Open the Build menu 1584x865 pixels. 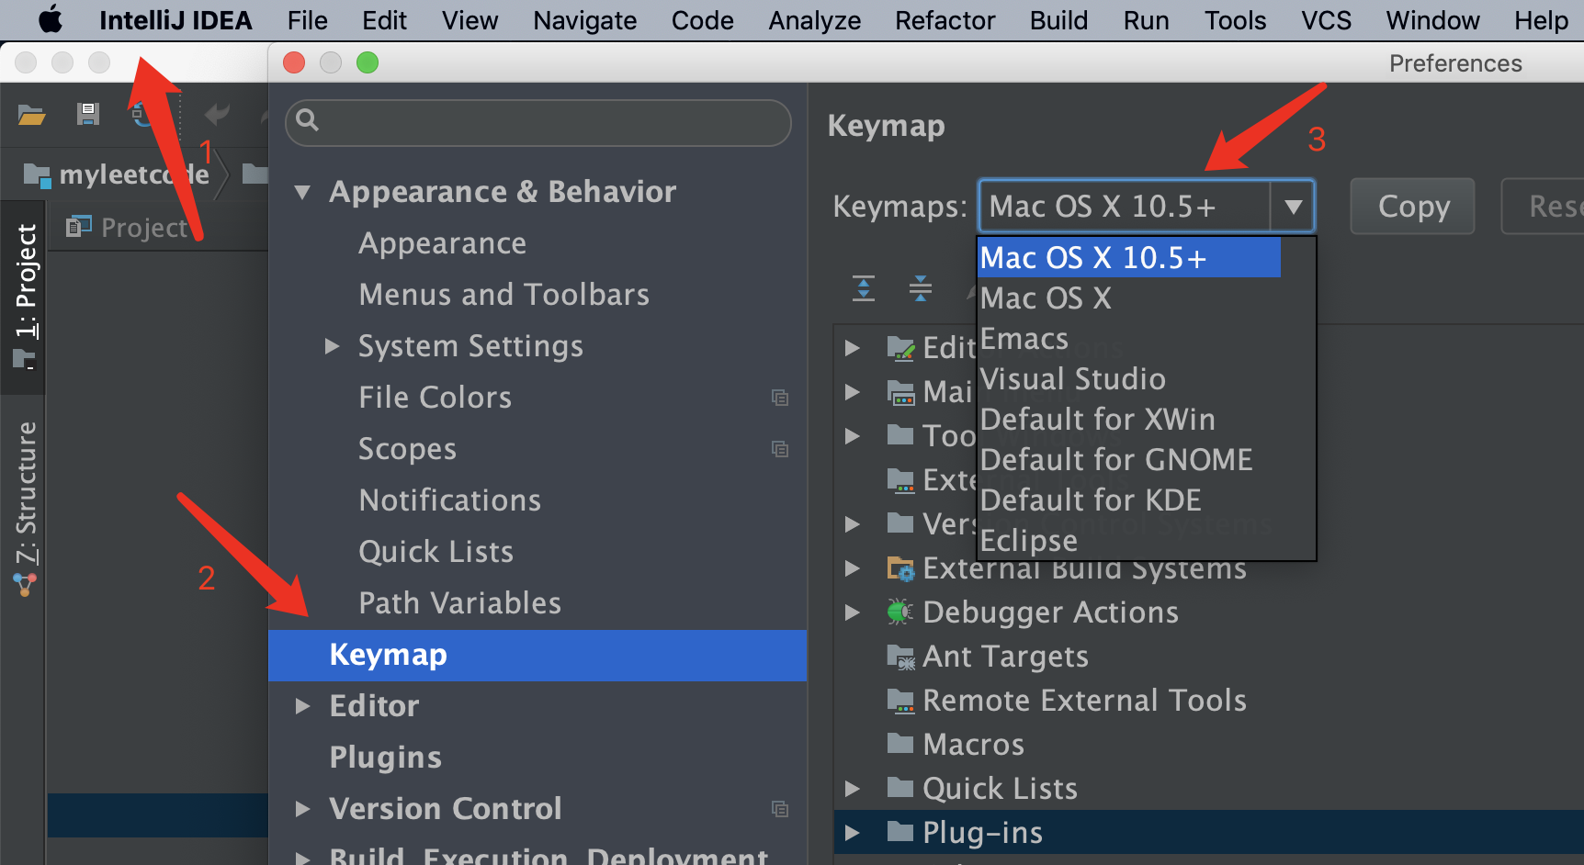coord(1058,20)
